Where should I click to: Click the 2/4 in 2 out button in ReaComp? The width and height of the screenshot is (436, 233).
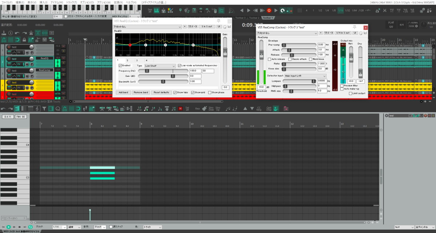click(343, 33)
